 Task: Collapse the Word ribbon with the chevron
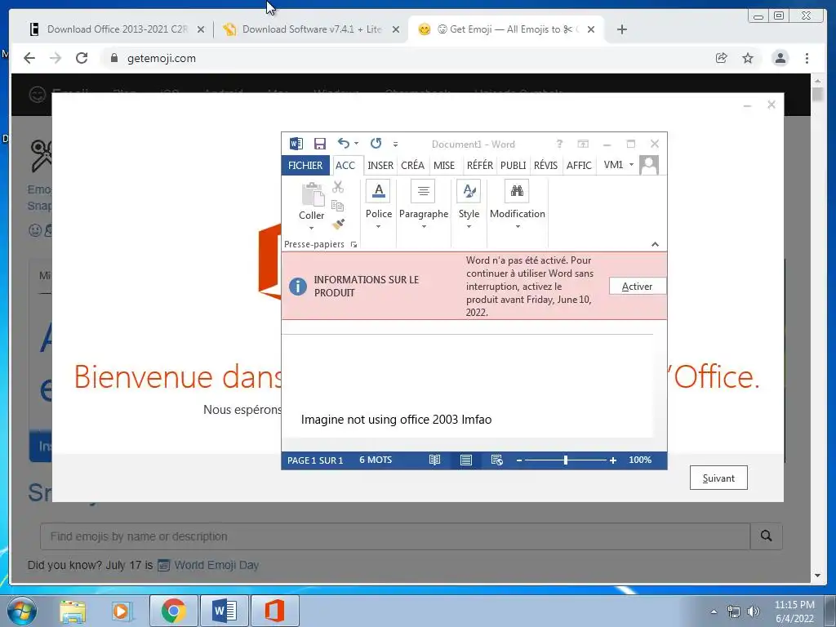coord(656,244)
